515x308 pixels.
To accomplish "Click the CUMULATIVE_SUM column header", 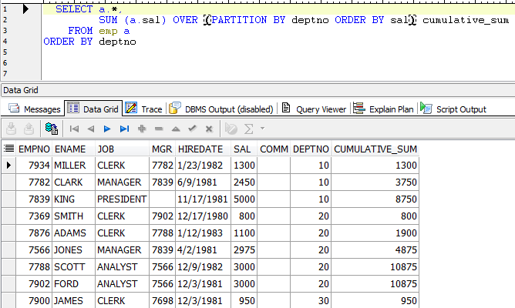I will pos(375,148).
